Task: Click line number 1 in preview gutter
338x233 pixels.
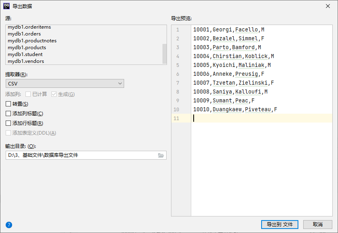Action: pyautogui.click(x=177, y=30)
